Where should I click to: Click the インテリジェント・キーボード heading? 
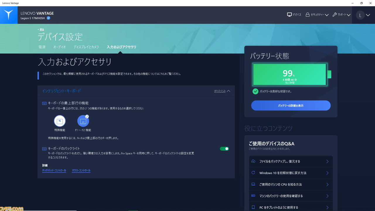(x=62, y=91)
